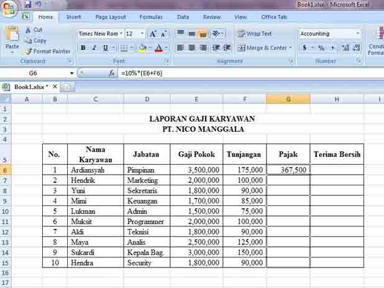Viewport: 384px width, 288px height.
Task: Toggle bottom vertical alignment
Action: coord(203,34)
